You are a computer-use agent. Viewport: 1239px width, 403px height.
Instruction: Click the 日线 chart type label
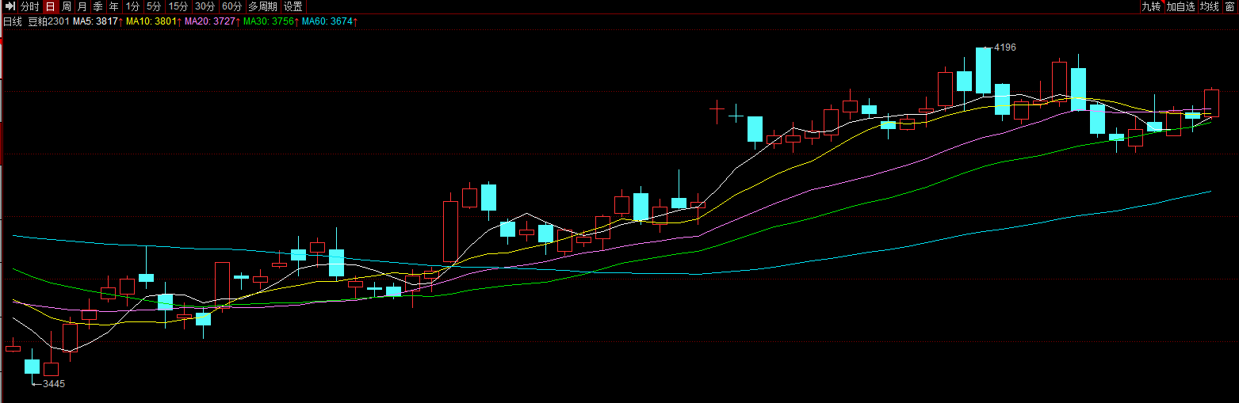pyautogui.click(x=13, y=21)
